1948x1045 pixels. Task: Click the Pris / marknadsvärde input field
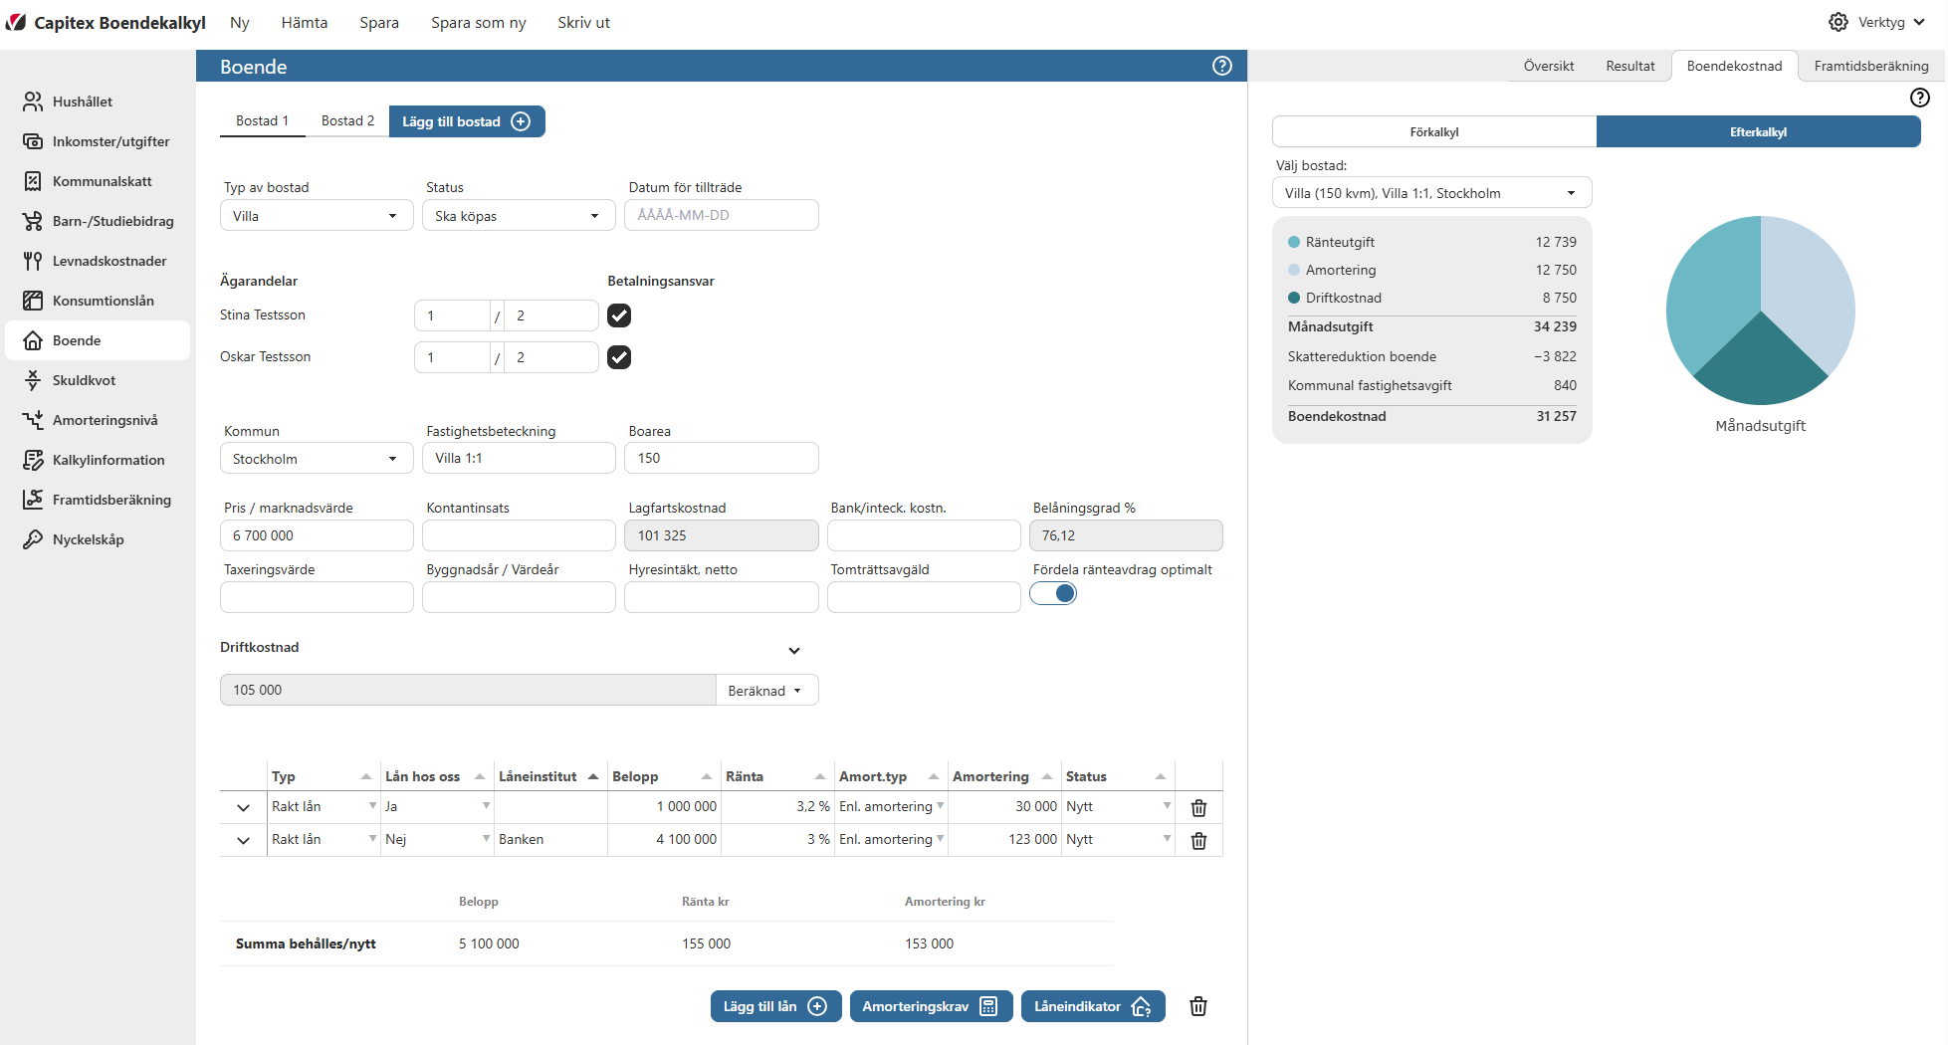pyautogui.click(x=316, y=535)
